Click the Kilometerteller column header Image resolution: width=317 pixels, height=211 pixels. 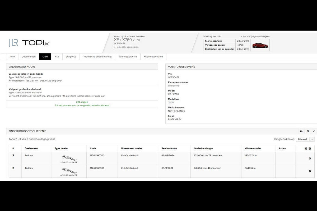coord(253,148)
